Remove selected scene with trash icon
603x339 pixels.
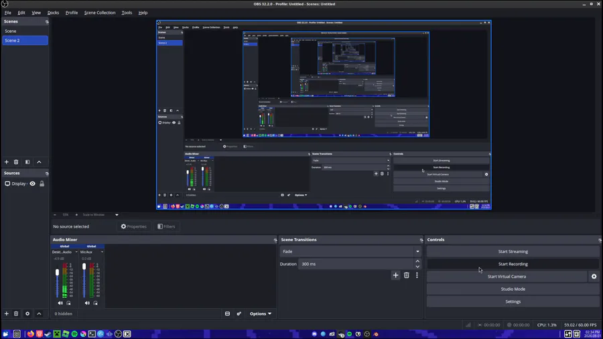[16, 162]
